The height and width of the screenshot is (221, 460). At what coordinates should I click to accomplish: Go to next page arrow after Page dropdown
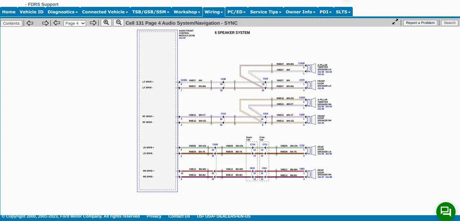(93, 23)
